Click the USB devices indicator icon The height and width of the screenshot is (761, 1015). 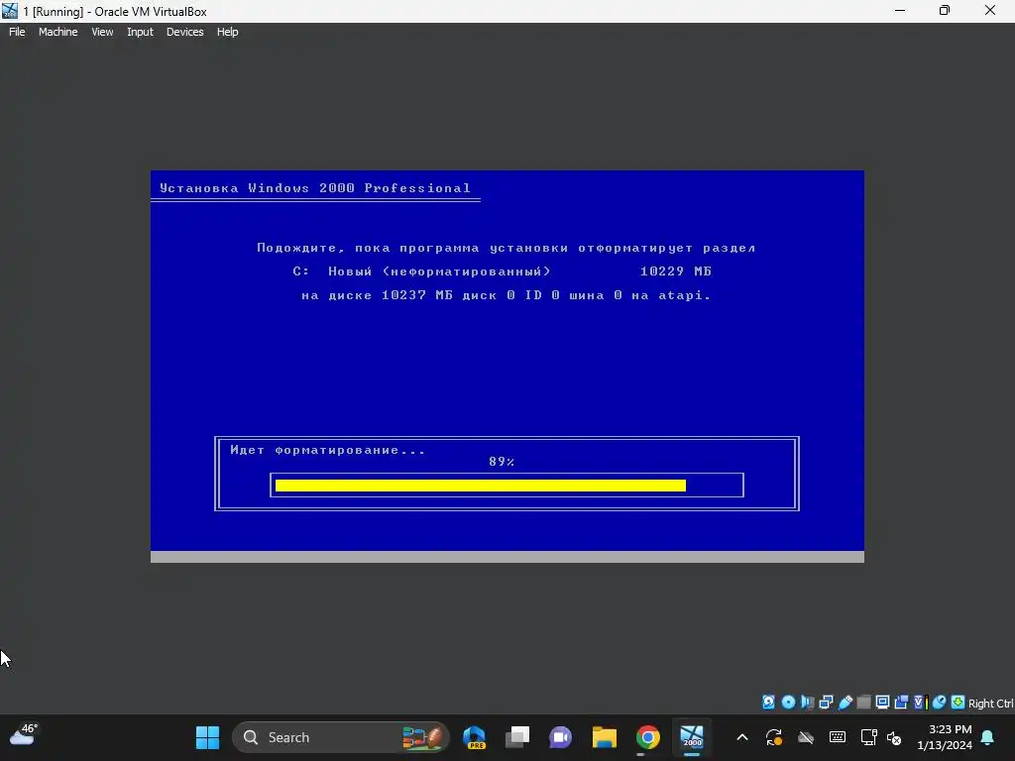(x=846, y=703)
